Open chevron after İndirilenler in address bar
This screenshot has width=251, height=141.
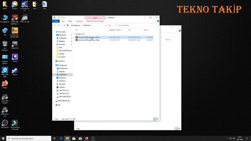(x=92, y=25)
